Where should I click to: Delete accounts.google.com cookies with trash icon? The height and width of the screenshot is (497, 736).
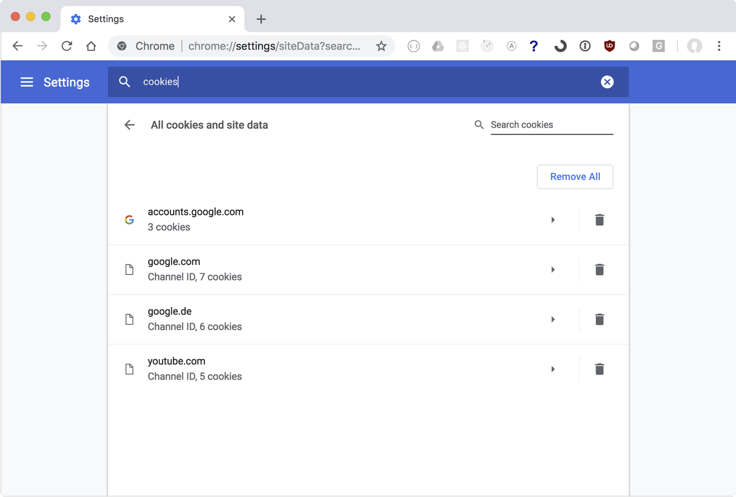point(600,220)
